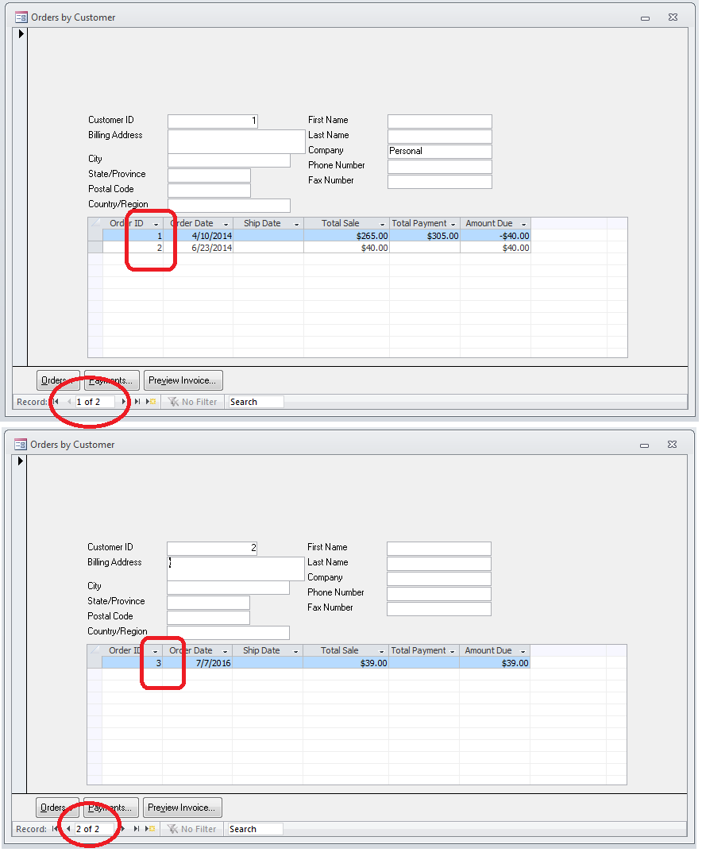Select the $39.00 total sale cell
The image size is (702, 852).
pyautogui.click(x=345, y=663)
